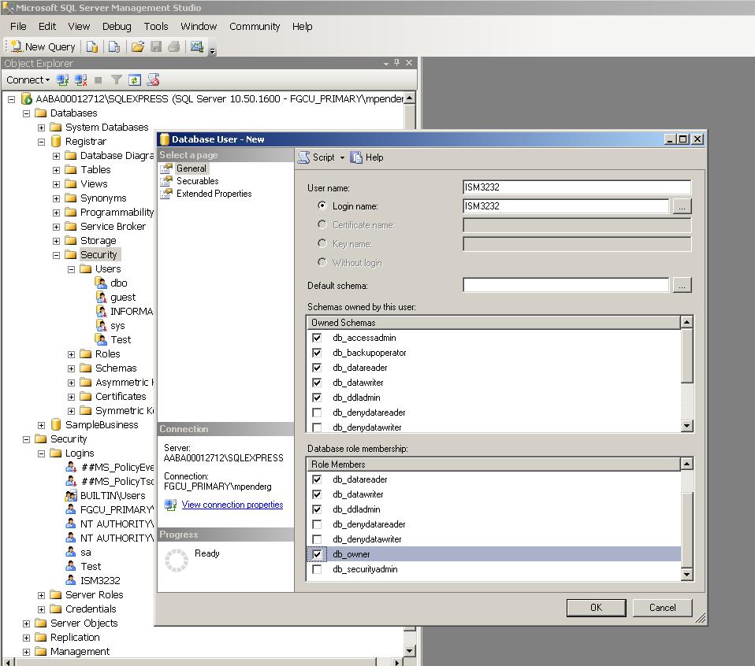
Task: Select the Test user under Registrar Users
Action: pos(121,339)
